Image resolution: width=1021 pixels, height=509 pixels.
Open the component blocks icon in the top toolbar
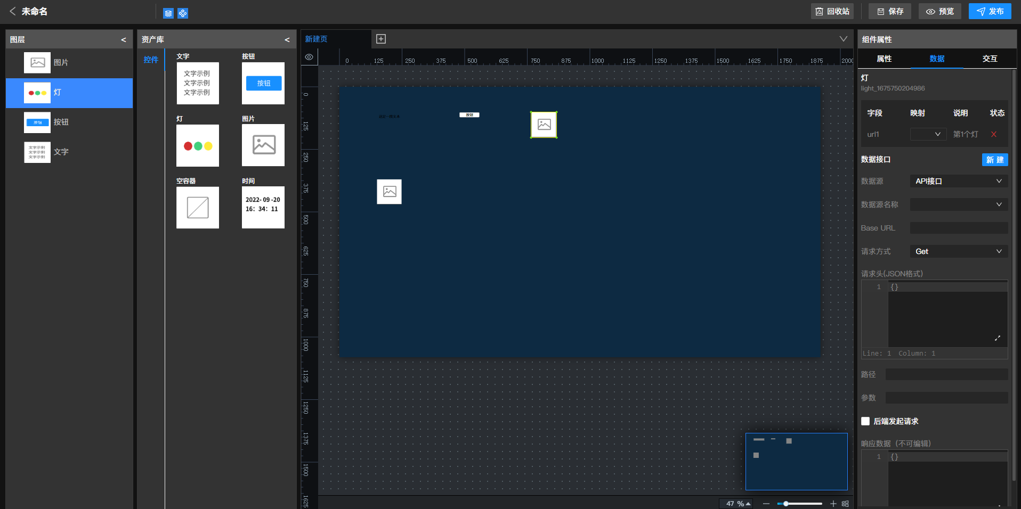(183, 13)
